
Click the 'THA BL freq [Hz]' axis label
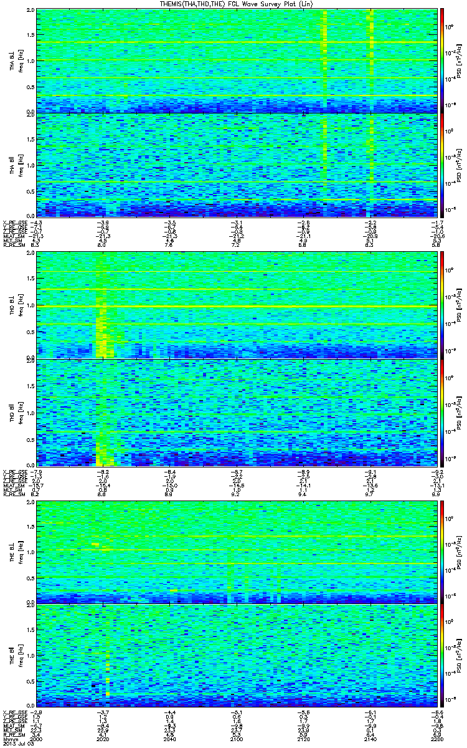[16, 60]
